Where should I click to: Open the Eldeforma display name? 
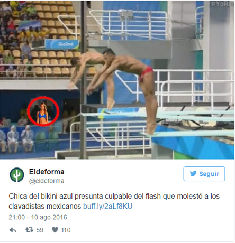pyautogui.click(x=47, y=172)
